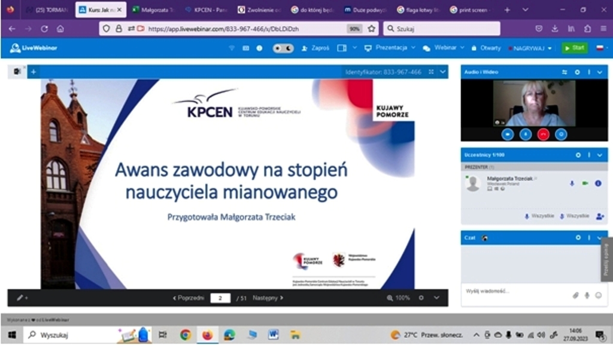Click the chat message input field

516,291
